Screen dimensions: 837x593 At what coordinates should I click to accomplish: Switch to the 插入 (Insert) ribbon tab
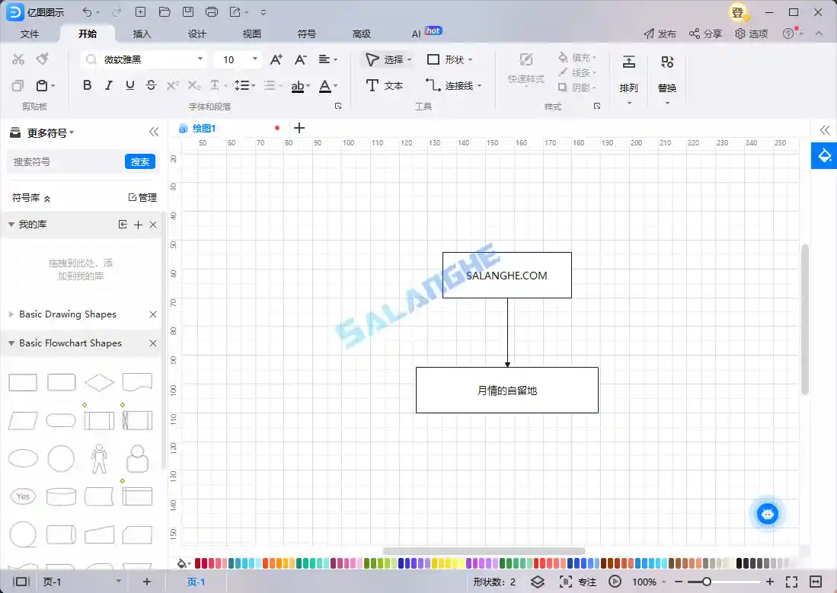click(x=140, y=33)
